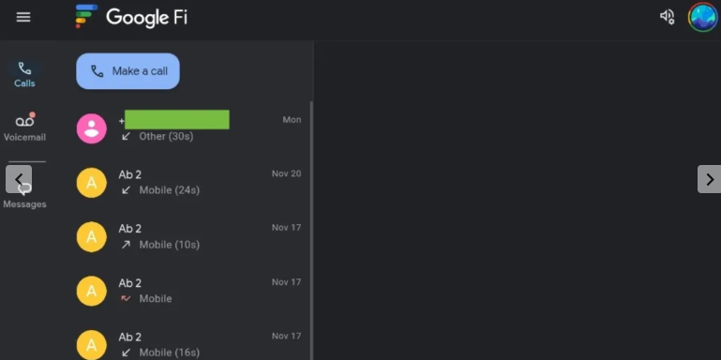Select Ab 2 outgoing 10s call

[189, 236]
